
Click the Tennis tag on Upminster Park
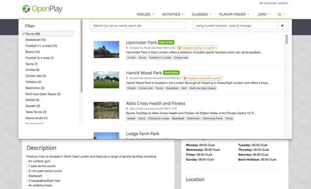142,57
